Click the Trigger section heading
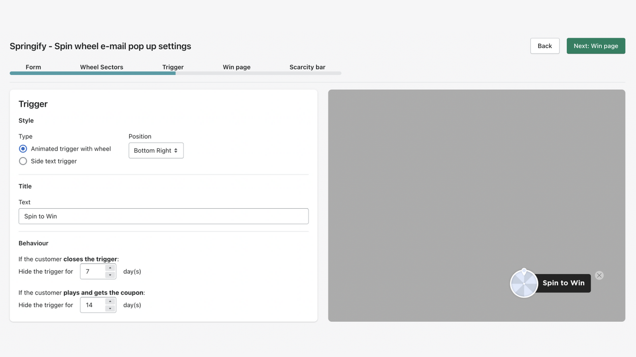This screenshot has width=636, height=357. coord(33,104)
